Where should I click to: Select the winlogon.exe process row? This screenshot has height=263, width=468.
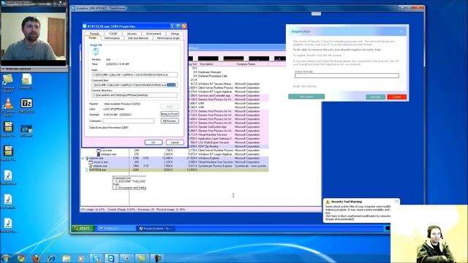click(x=175, y=154)
